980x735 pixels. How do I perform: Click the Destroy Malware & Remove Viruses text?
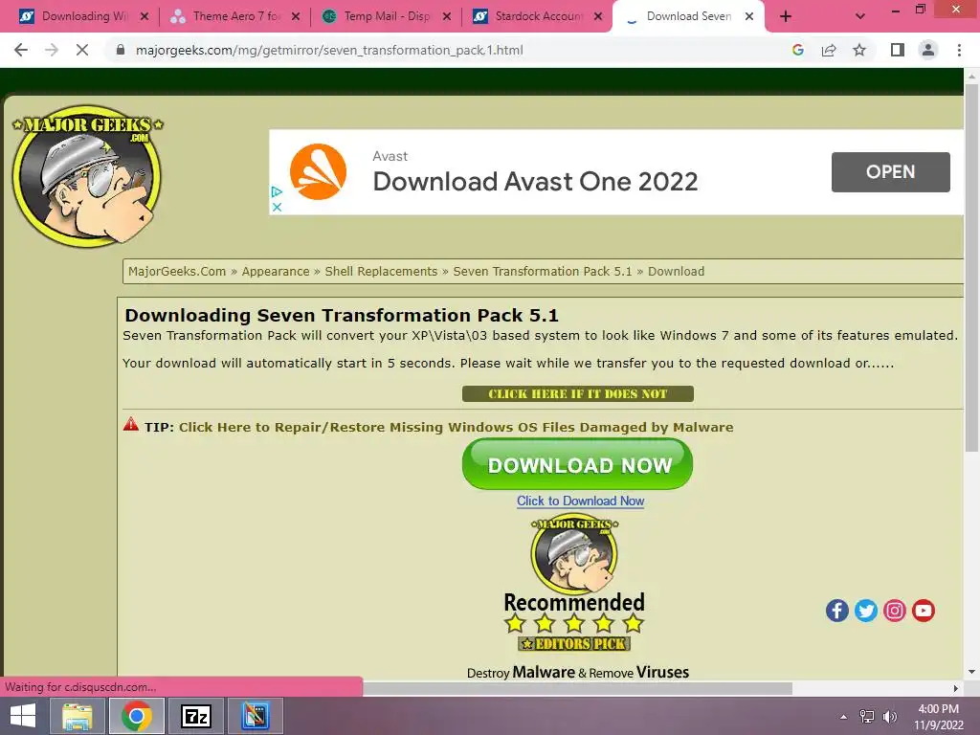pyautogui.click(x=577, y=673)
